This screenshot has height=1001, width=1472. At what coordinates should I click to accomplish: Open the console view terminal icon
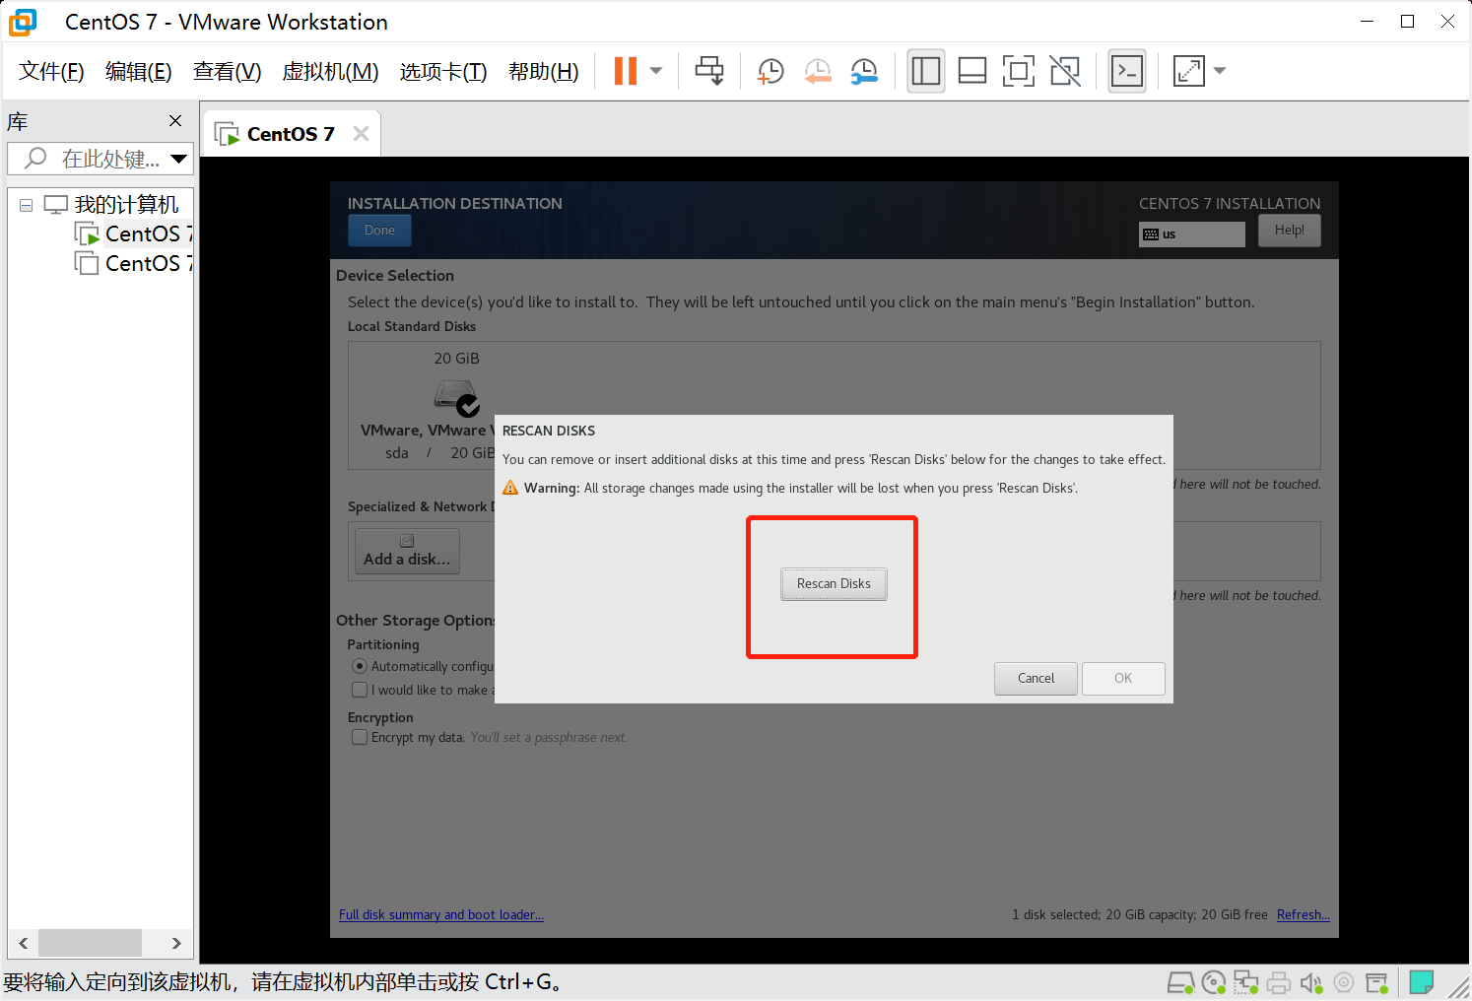pyautogui.click(x=1127, y=71)
